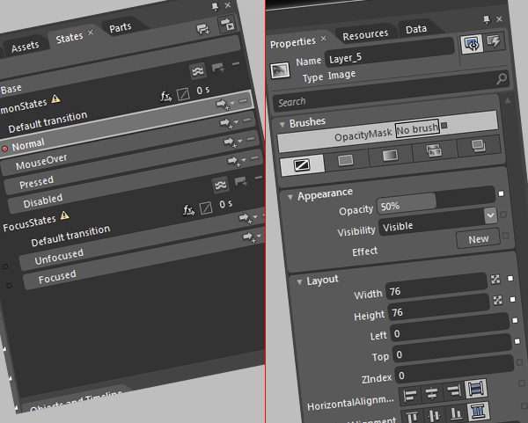Set Height to Auto icon

[x=498, y=300]
